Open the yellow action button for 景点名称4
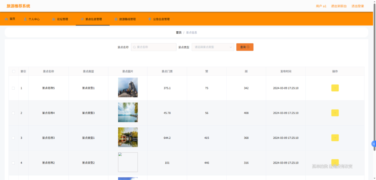This screenshot has width=376, height=180. 335,113
